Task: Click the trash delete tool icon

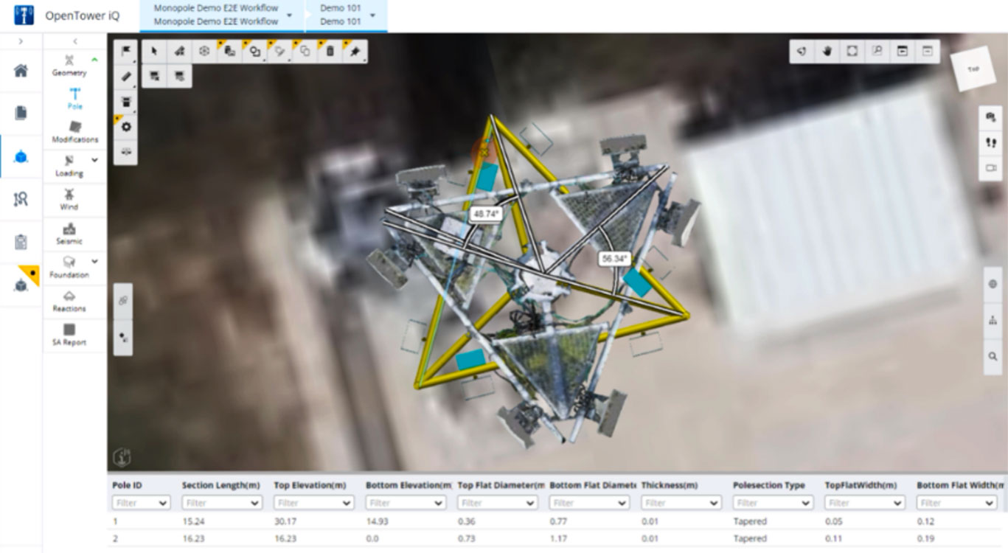Action: click(x=330, y=51)
